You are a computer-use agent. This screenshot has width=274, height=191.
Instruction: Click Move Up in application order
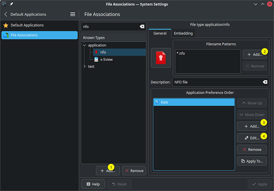pos(252,103)
